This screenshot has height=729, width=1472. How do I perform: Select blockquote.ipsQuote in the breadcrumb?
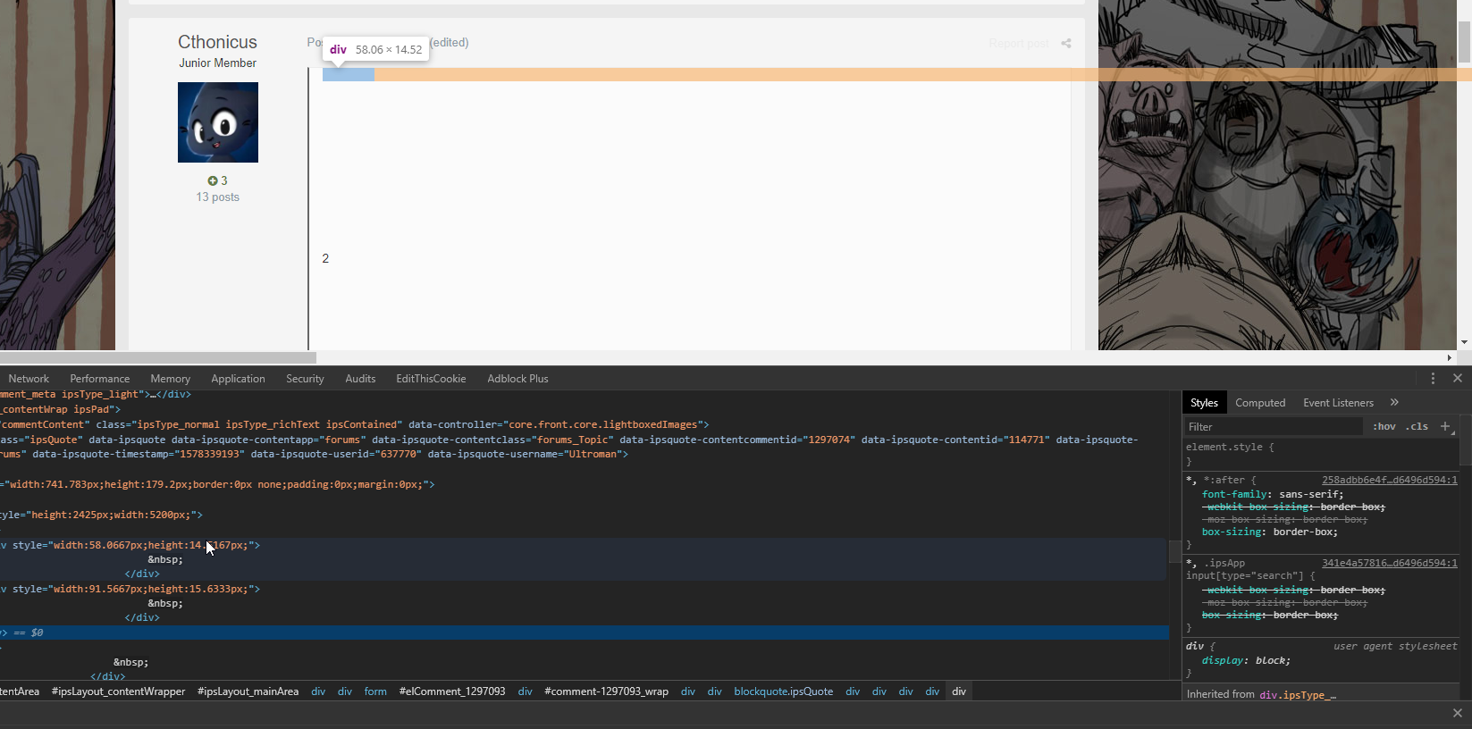(783, 691)
